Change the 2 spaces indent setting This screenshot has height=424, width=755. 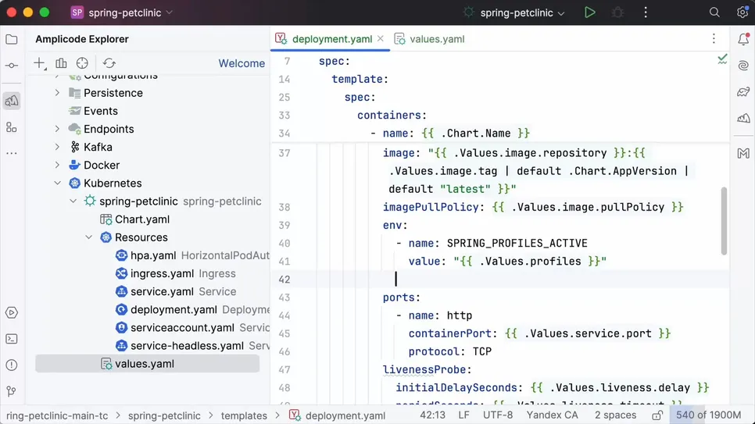tap(615, 415)
